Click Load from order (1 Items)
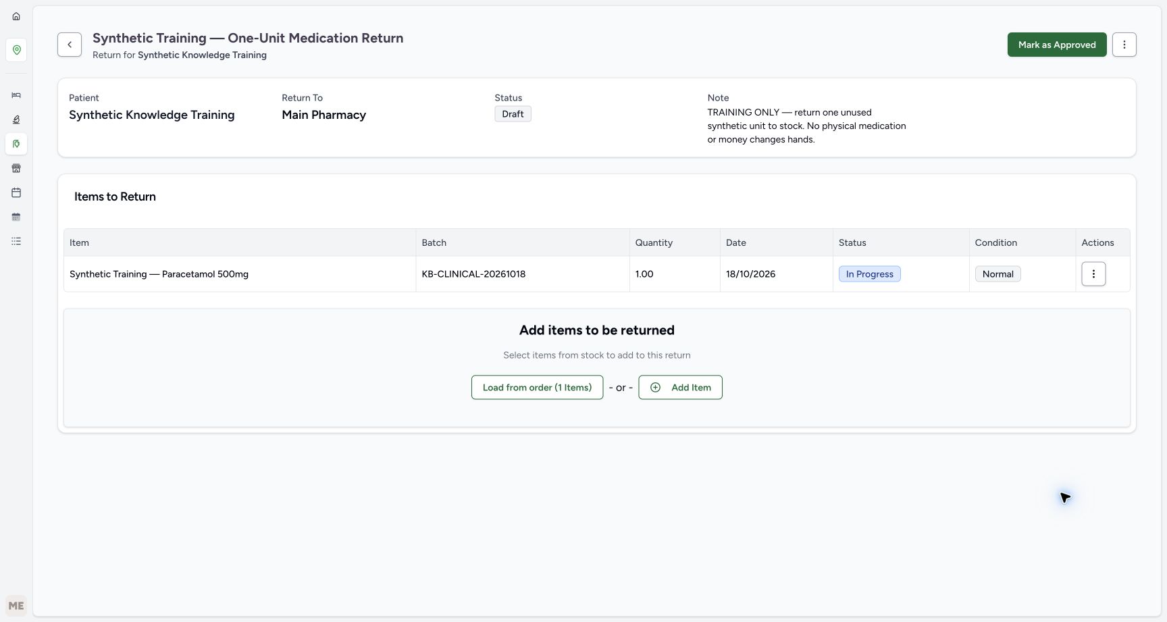The width and height of the screenshot is (1167, 622). [x=537, y=388]
